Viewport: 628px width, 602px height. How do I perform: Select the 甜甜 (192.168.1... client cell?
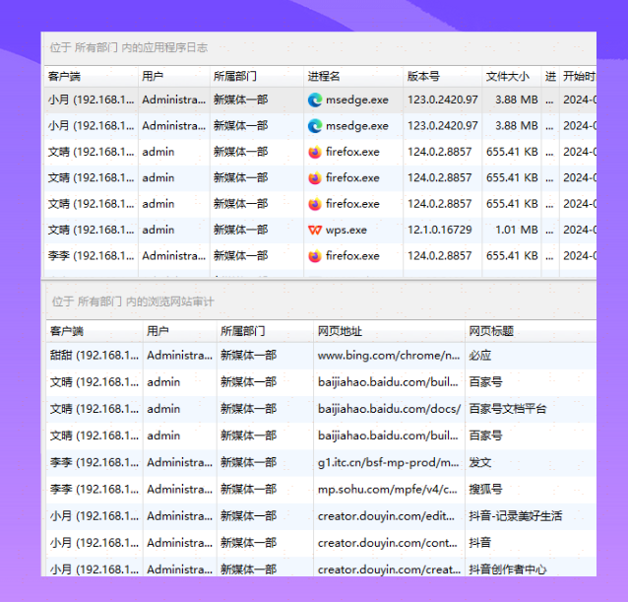94,356
